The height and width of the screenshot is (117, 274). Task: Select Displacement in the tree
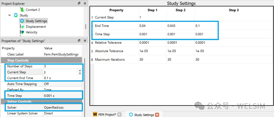point(36,27)
